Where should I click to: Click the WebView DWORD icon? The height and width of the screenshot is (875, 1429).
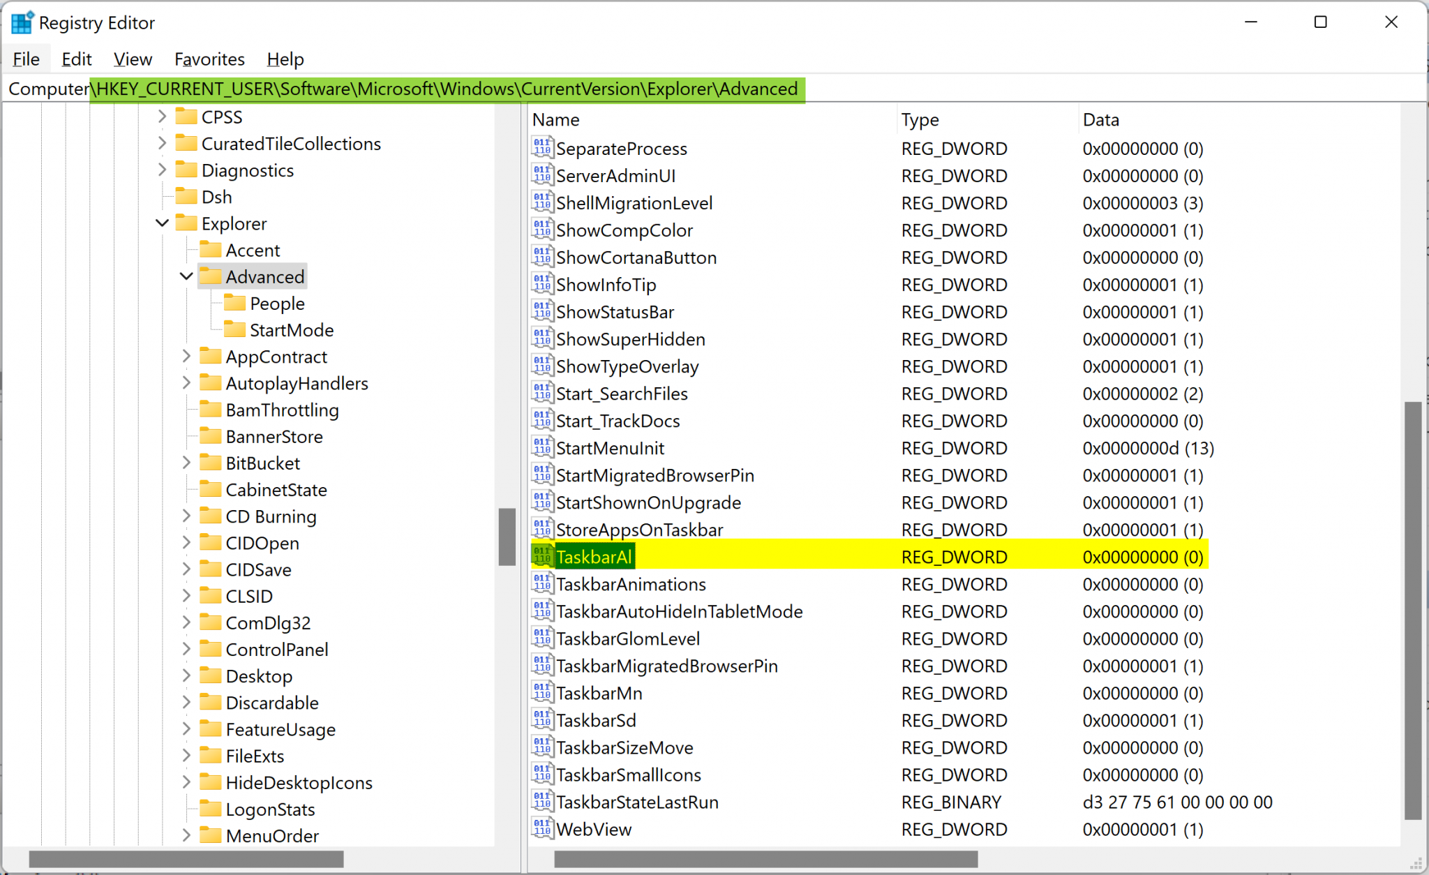tap(542, 828)
